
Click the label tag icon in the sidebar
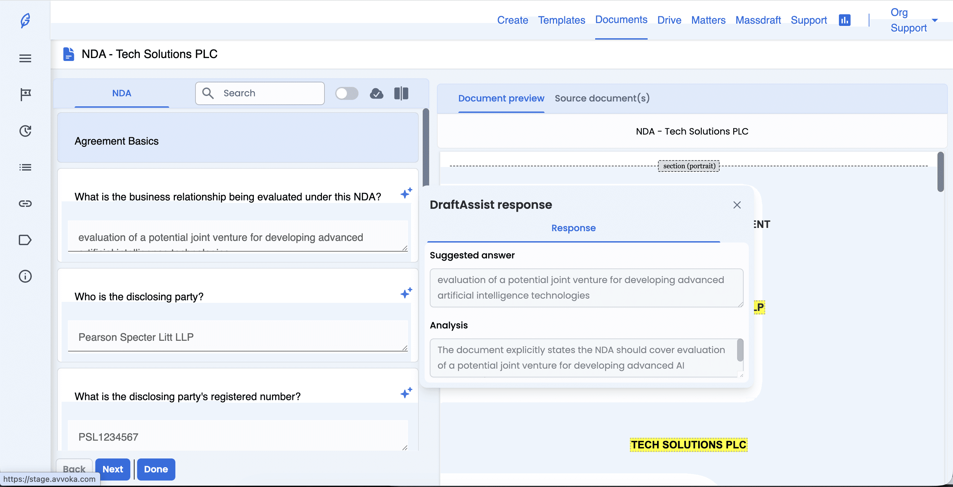pos(25,240)
